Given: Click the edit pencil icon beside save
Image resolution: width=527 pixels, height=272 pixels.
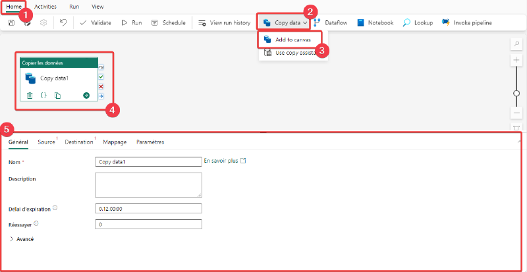Looking at the screenshot, I should tap(28, 23).
